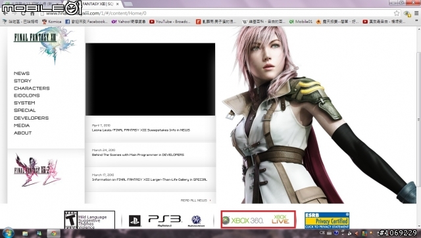Expand the bookmarks bar overflow chevron
This screenshot has height=238, width=421.
pyautogui.click(x=417, y=21)
